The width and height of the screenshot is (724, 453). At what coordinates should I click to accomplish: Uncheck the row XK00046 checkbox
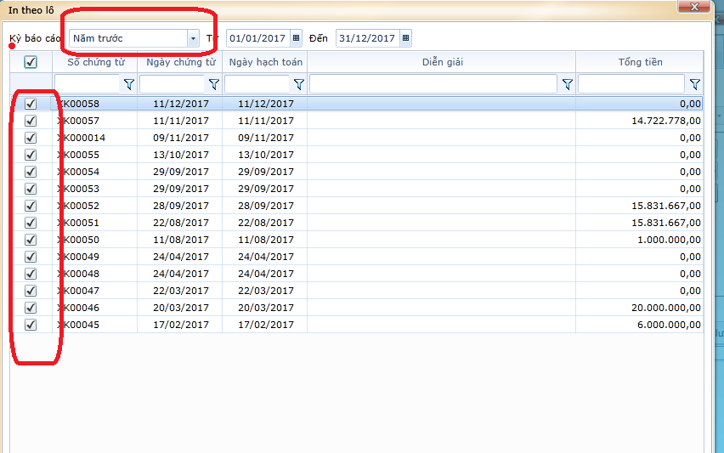click(31, 308)
